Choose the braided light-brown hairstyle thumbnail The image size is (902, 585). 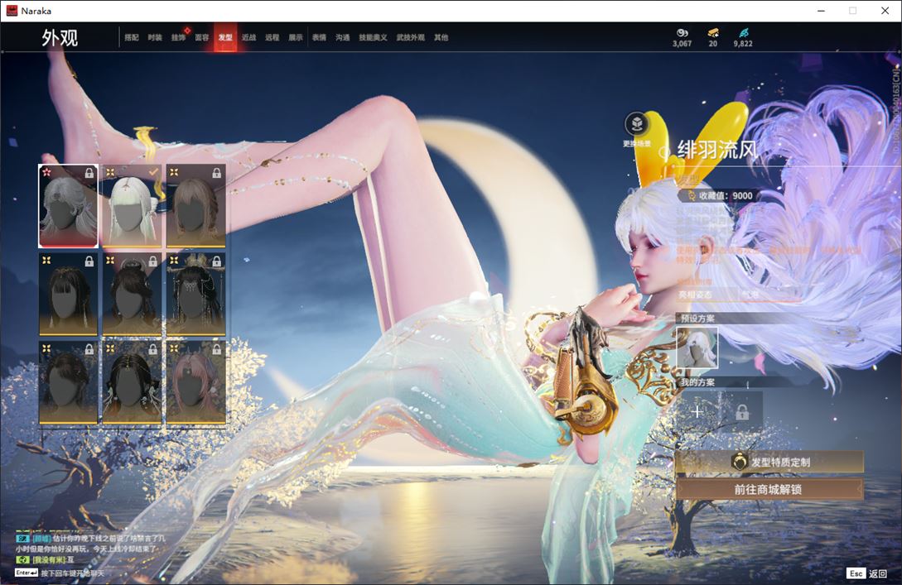(195, 206)
